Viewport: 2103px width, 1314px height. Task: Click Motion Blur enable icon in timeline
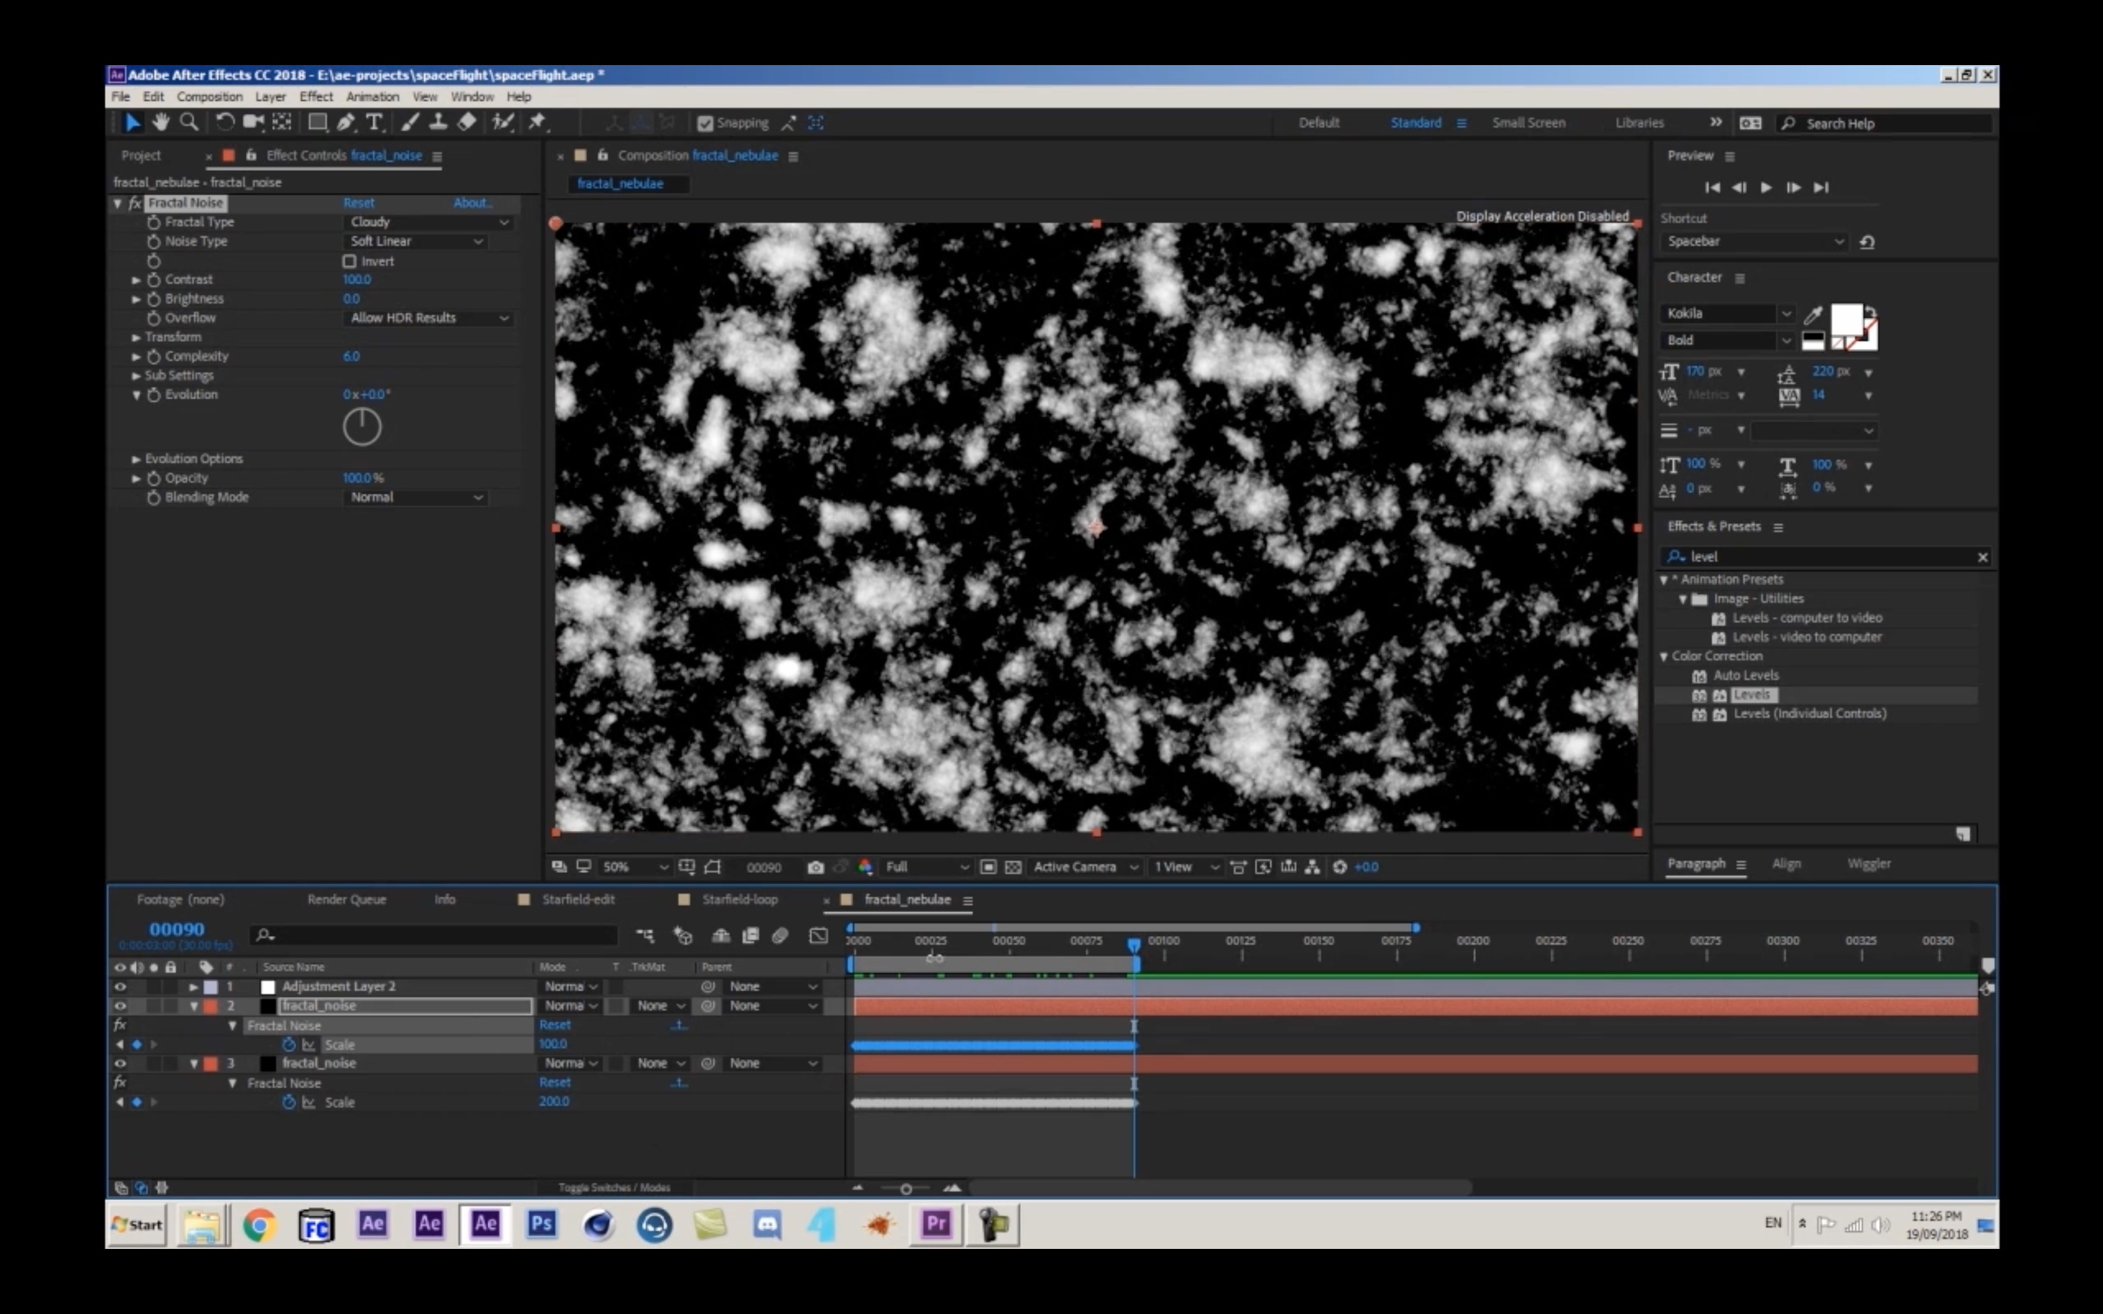pyautogui.click(x=780, y=935)
